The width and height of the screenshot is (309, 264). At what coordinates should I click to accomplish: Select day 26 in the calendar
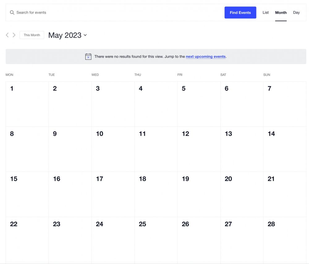pyautogui.click(x=185, y=224)
